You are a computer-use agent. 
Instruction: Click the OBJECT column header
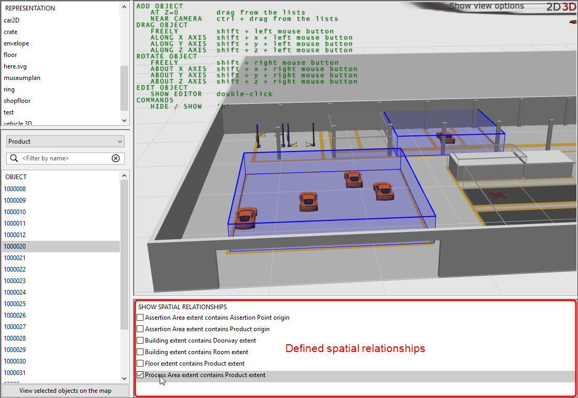[x=61, y=177]
